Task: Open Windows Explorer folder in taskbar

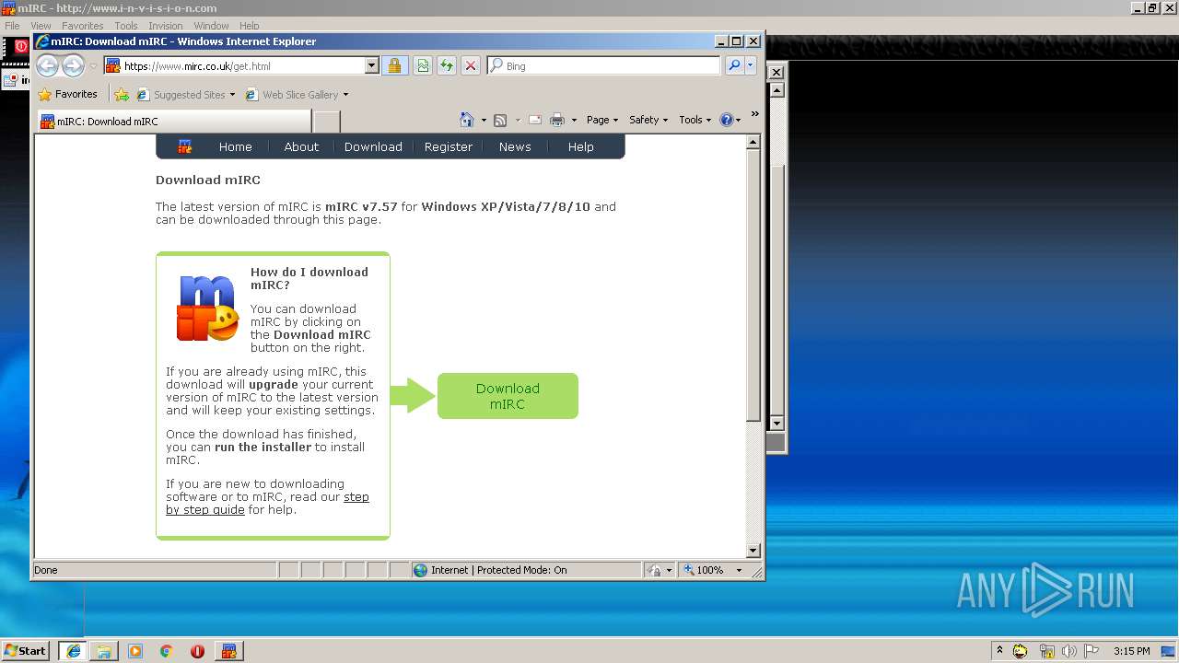Action: pos(104,651)
